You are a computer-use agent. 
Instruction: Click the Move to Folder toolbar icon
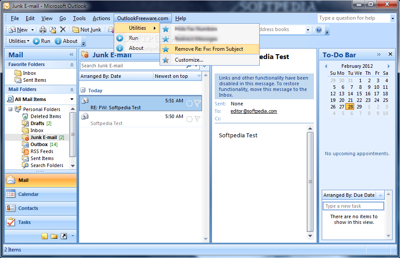click(53, 30)
